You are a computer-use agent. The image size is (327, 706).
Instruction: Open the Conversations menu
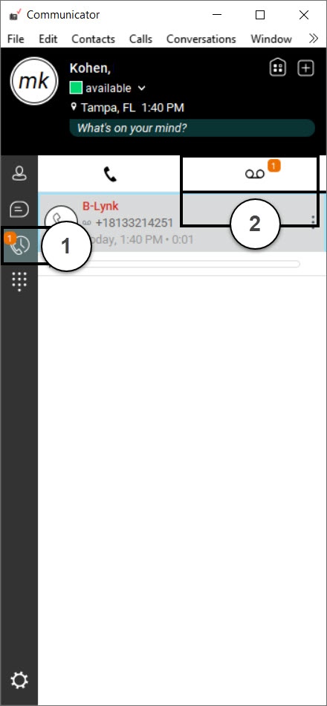pos(201,39)
